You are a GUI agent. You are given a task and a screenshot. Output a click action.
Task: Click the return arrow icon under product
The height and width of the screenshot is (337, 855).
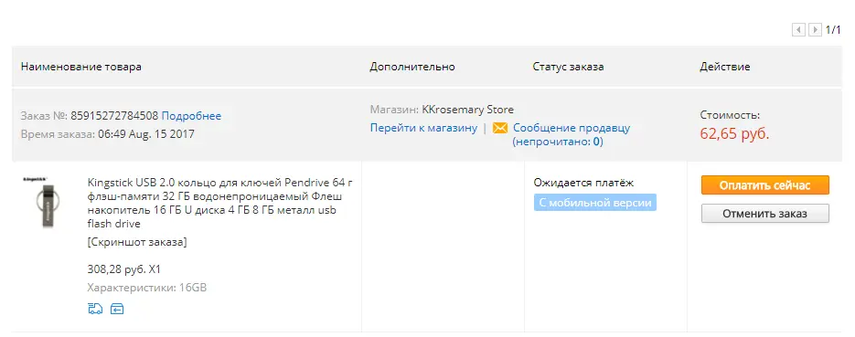117,310
